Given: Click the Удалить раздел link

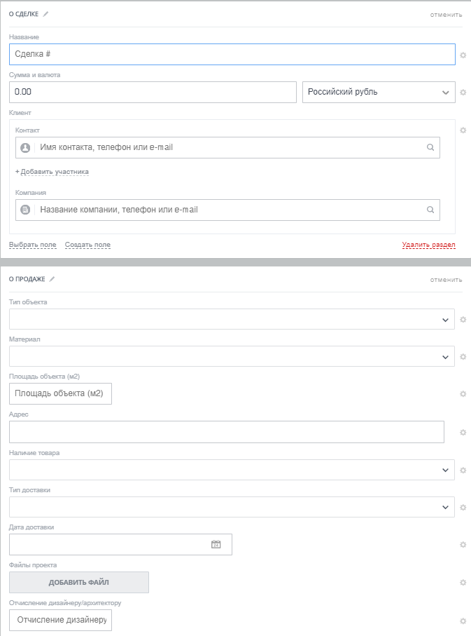Looking at the screenshot, I should pyautogui.click(x=428, y=245).
